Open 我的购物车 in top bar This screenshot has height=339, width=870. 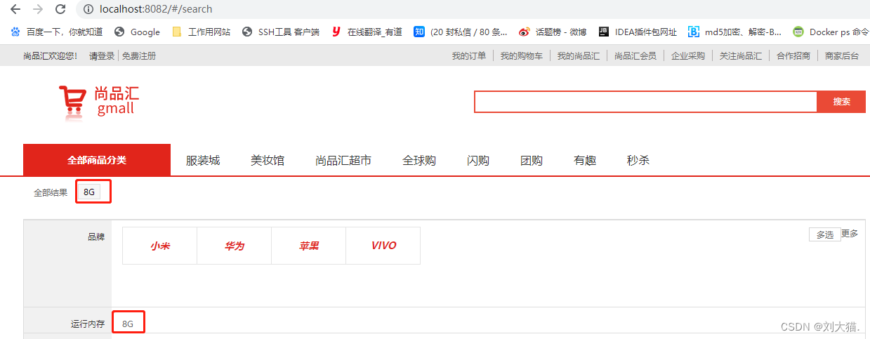[x=521, y=56]
